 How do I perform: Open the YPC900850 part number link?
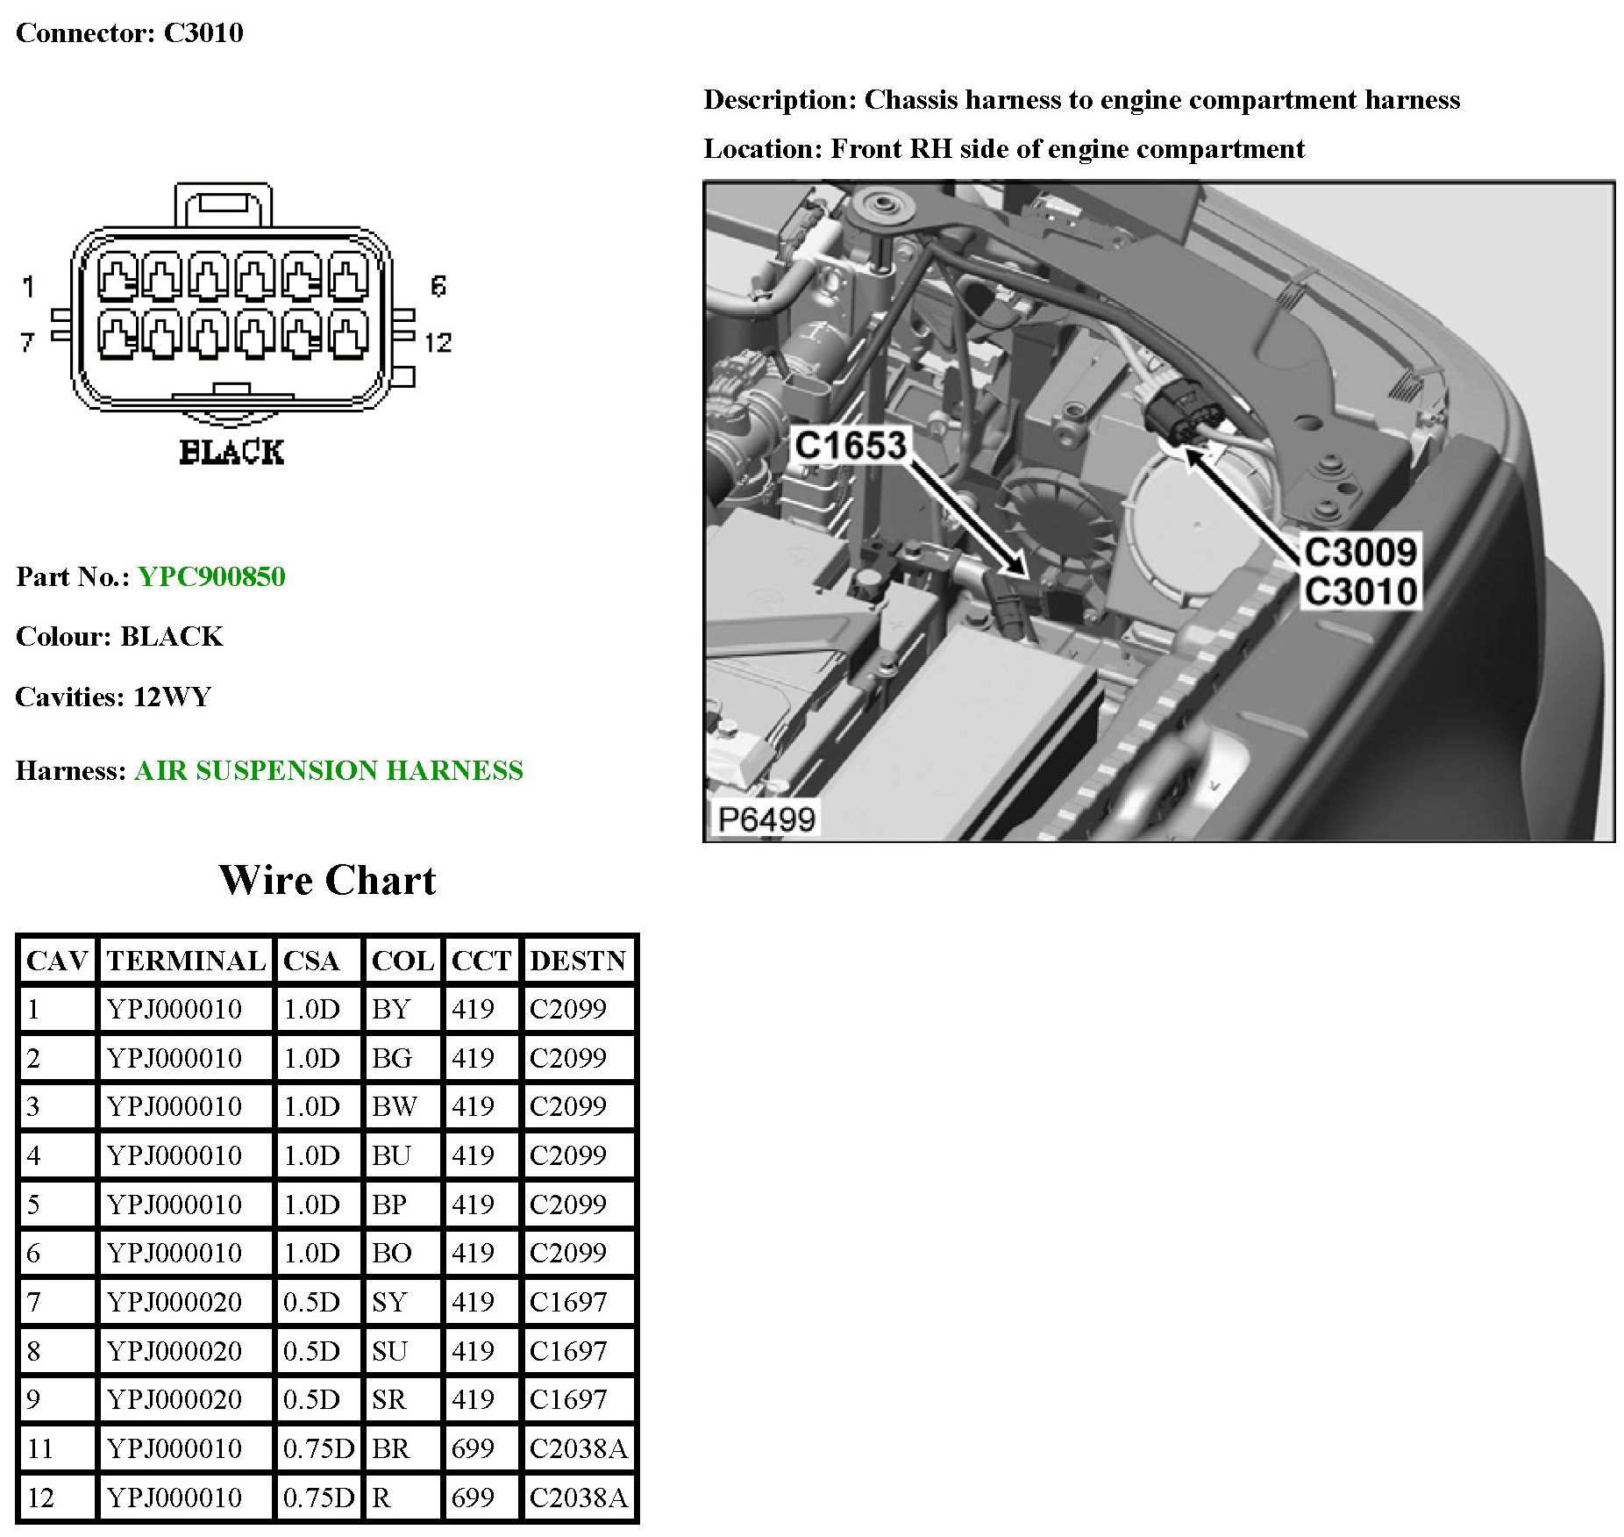click(211, 576)
